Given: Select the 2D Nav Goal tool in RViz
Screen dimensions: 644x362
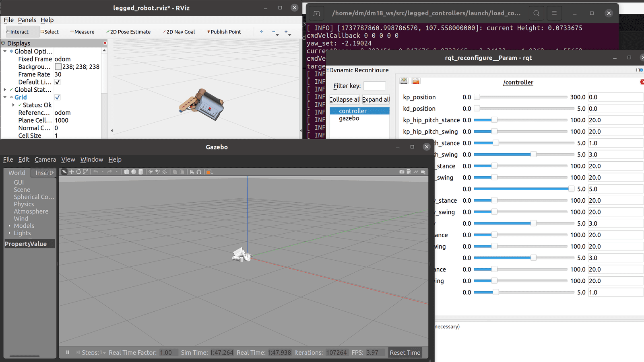Looking at the screenshot, I should [178, 32].
